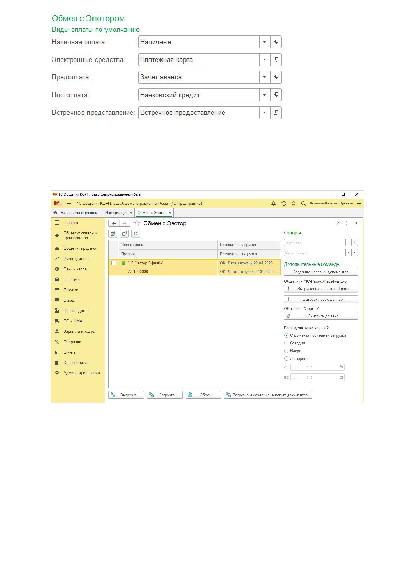The image size is (412, 584).
Task: Open the Платежная карта item via open-form icon
Action: [x=276, y=60]
